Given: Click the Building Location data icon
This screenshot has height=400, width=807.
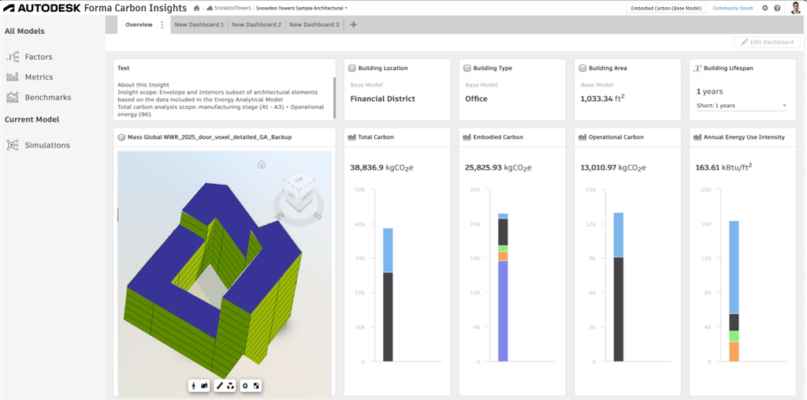Looking at the screenshot, I should pyautogui.click(x=352, y=68).
